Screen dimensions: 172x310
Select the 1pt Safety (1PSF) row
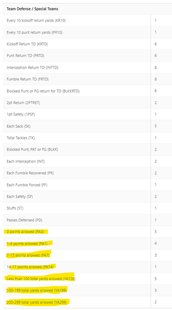pyautogui.click(x=87, y=114)
